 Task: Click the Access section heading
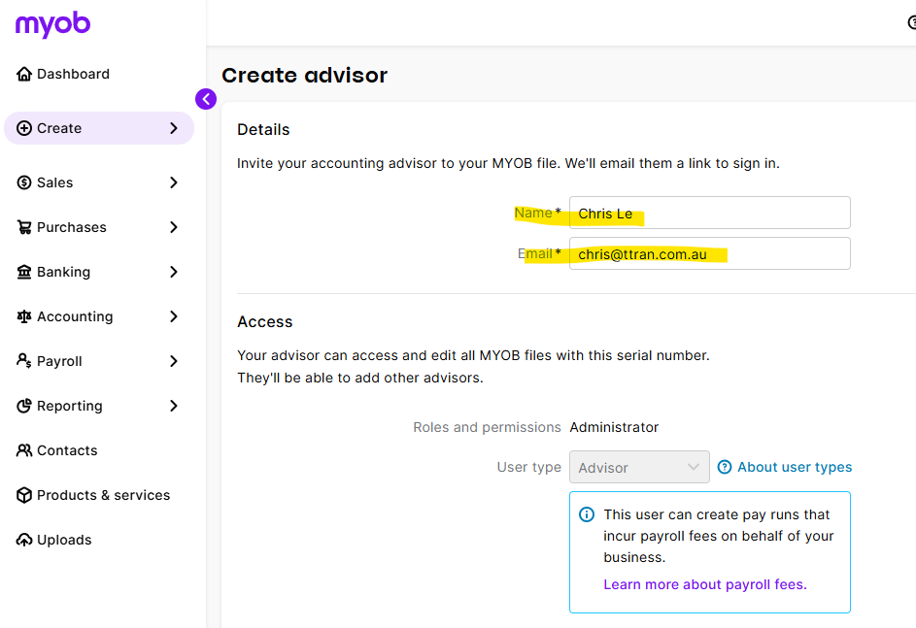(x=264, y=322)
